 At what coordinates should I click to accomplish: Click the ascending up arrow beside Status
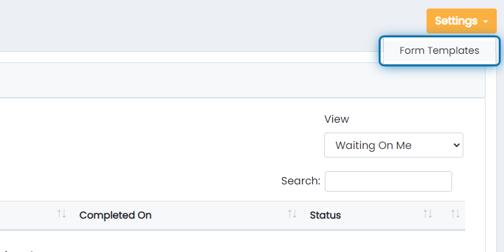tap(425, 214)
